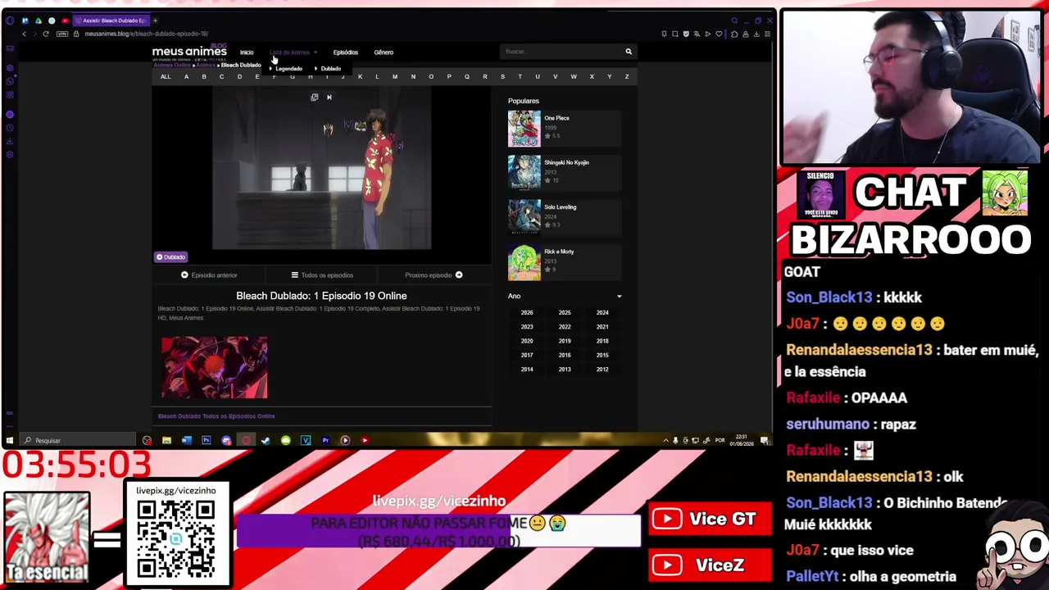Image resolution: width=1049 pixels, height=590 pixels.
Task: Click the media player taskbar icon
Action: click(345, 440)
